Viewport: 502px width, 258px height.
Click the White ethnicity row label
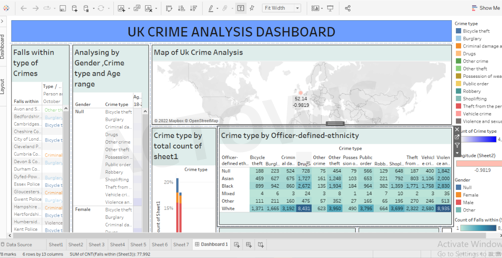click(228, 209)
